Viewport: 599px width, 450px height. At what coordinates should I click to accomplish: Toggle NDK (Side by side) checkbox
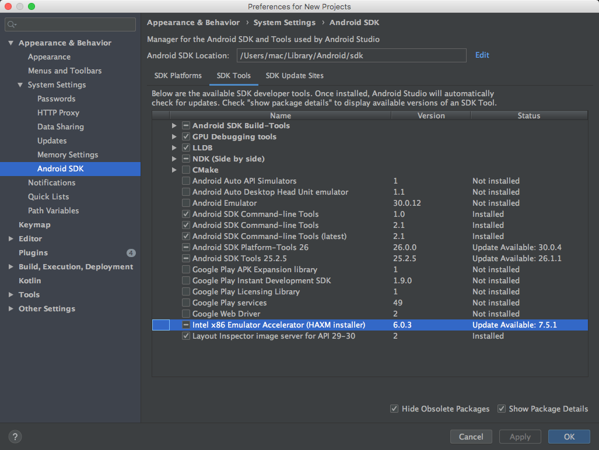[x=186, y=159]
